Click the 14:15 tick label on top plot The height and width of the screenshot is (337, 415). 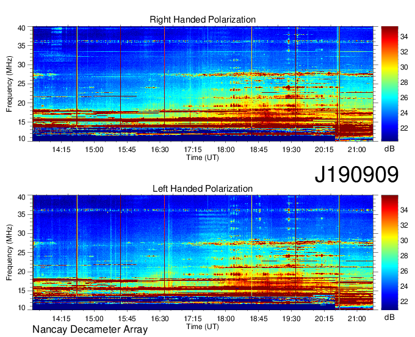tap(61, 150)
